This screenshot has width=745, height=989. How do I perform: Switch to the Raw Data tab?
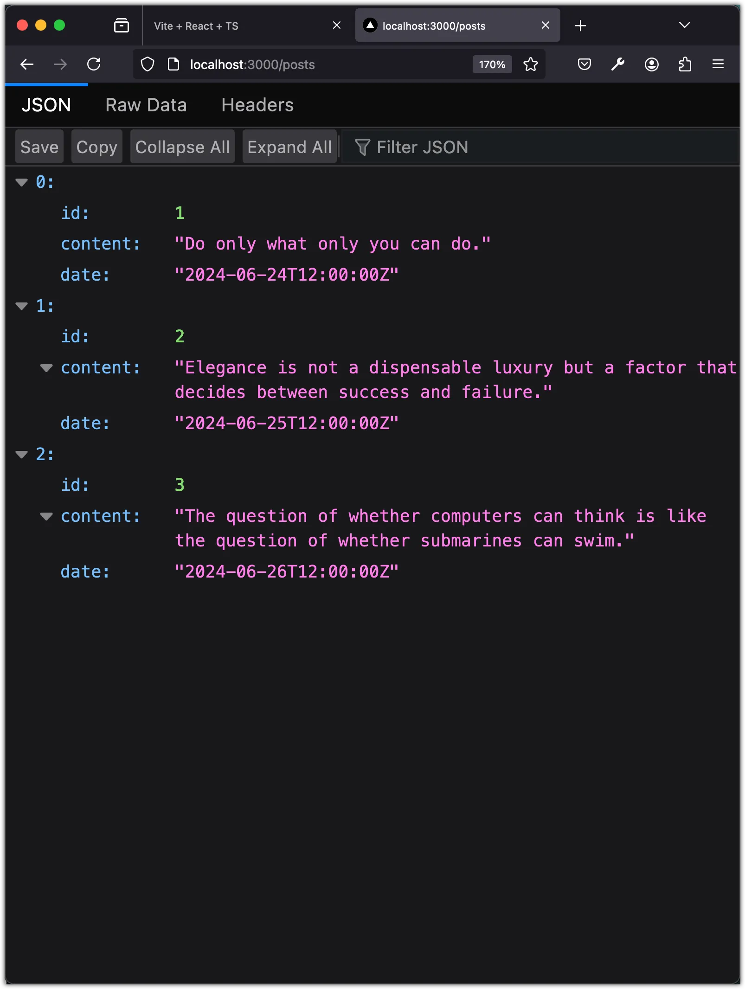point(146,105)
